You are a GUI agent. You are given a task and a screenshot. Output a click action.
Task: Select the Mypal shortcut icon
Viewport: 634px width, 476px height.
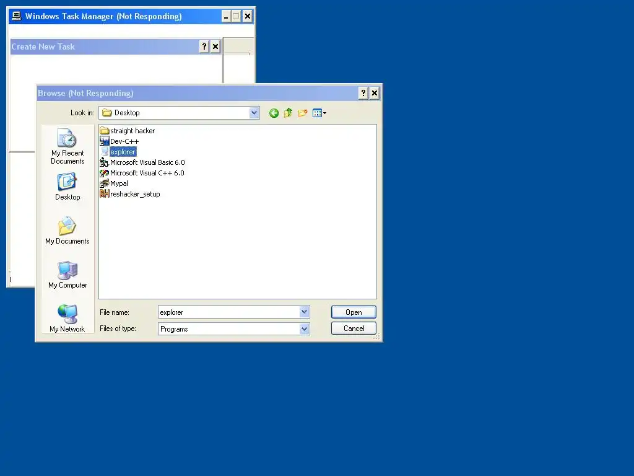tap(104, 183)
